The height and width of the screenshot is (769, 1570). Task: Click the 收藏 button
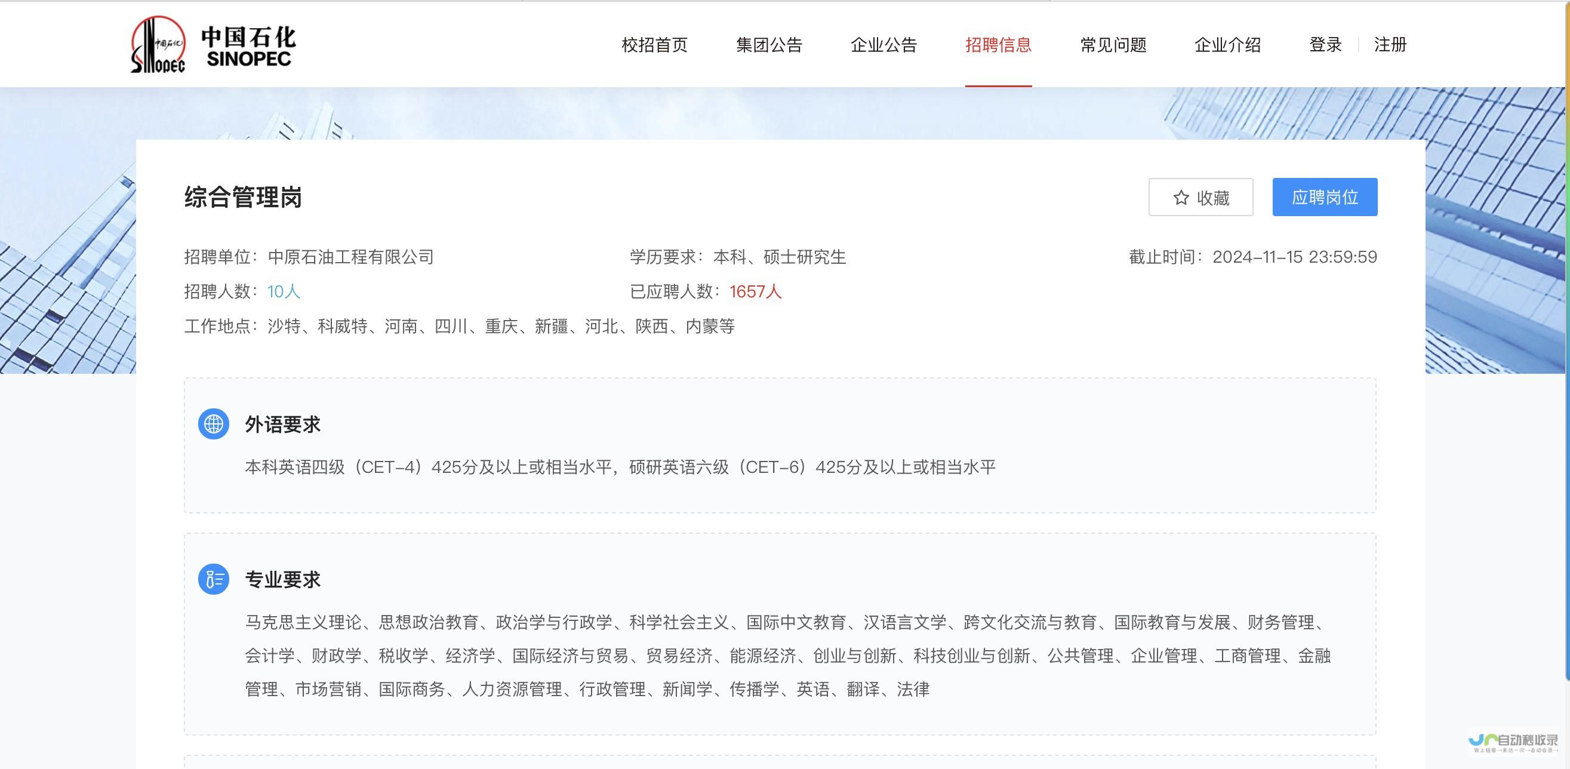(x=1200, y=197)
